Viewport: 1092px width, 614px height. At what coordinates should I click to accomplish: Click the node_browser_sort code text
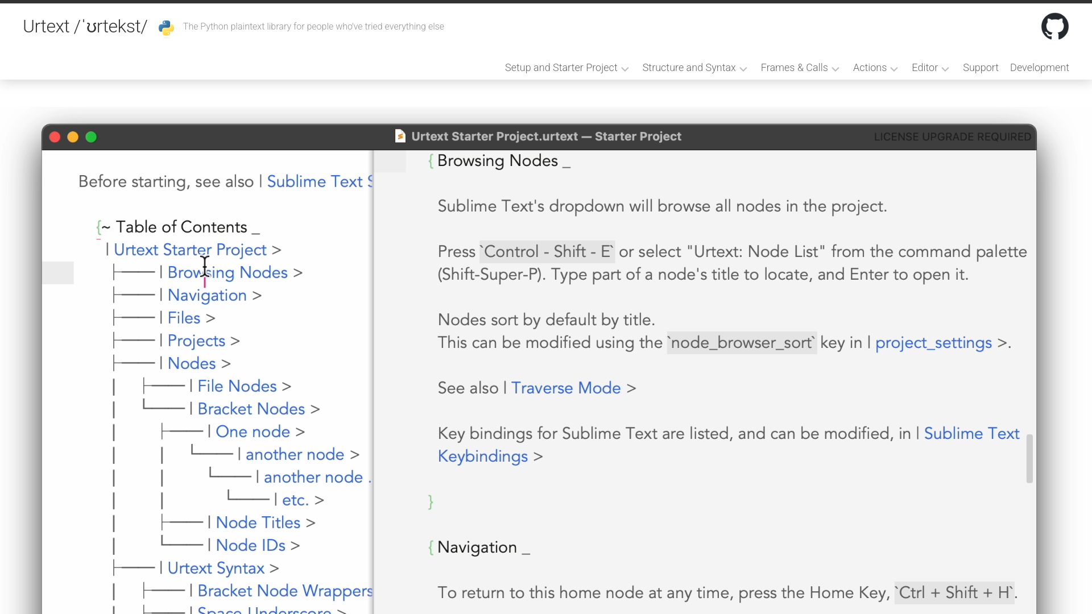(742, 343)
